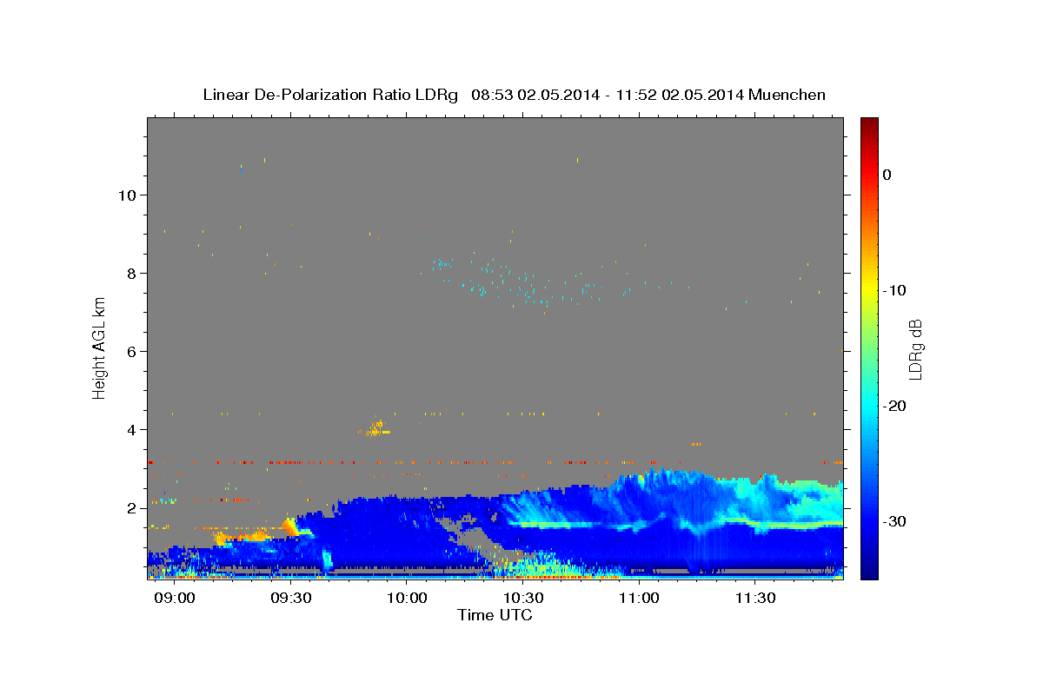The image size is (1043, 695).
Task: Click the orange echo cluster at 4 km
Action: (375, 427)
